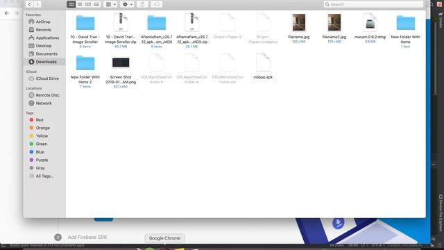Select the Screen Shot 2019-01 png thumbnail

(x=121, y=62)
